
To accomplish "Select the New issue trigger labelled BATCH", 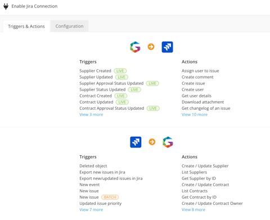I will pyautogui.click(x=89, y=197).
